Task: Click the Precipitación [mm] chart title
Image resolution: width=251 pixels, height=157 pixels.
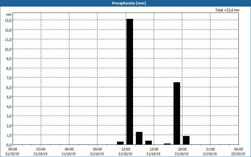Action: (129, 3)
